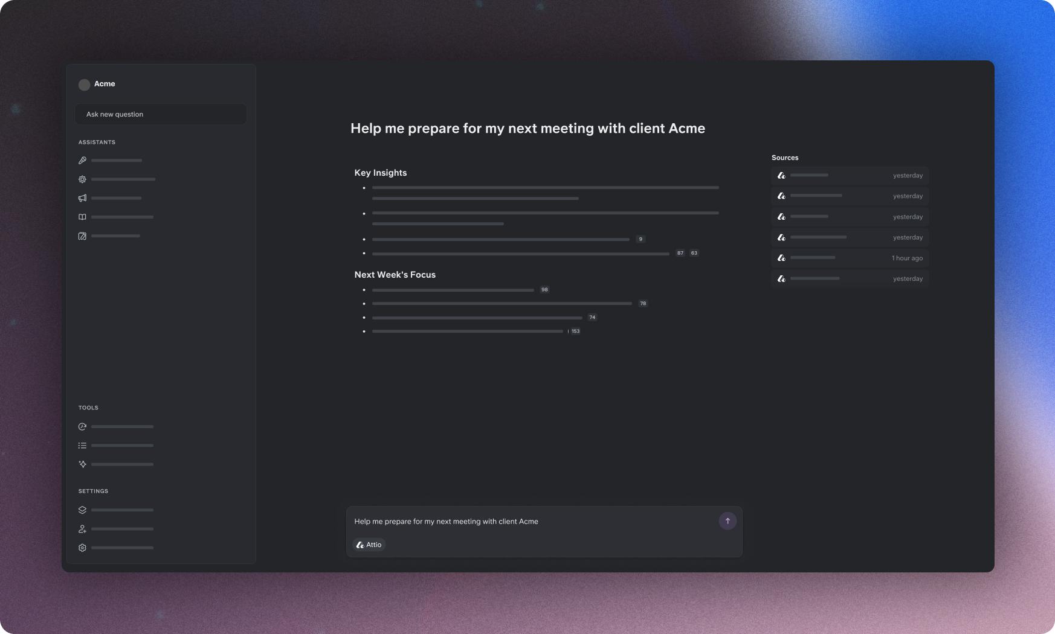Click the Key Insights heading
The width and height of the screenshot is (1055, 634).
pyautogui.click(x=381, y=173)
